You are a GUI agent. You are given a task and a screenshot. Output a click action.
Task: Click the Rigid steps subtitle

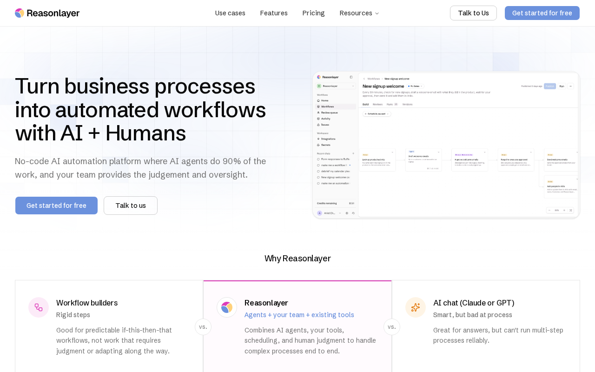73,315
